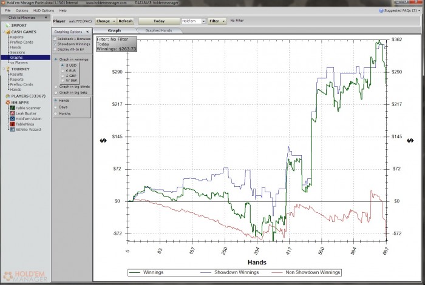Open the Change player dropdown
425x285 pixels.
pyautogui.click(x=106, y=21)
